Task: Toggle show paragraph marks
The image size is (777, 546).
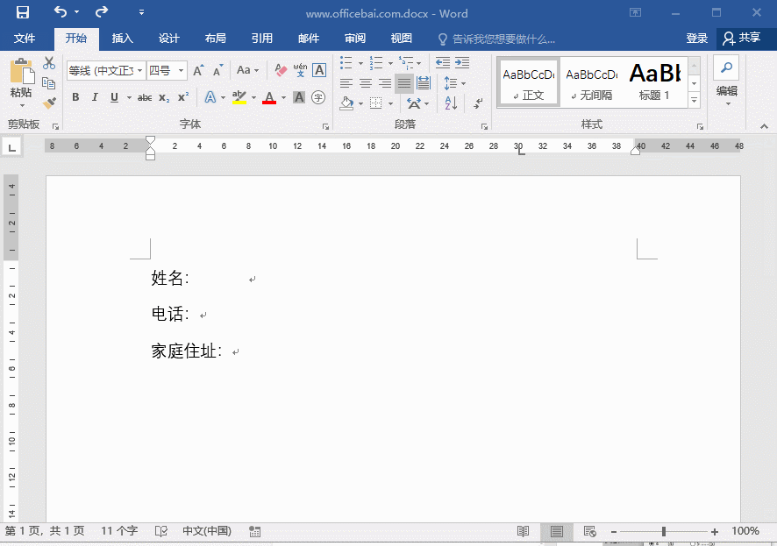Action: [x=478, y=103]
